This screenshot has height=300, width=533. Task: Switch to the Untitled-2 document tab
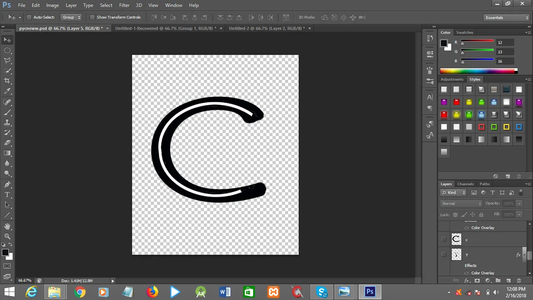[267, 28]
